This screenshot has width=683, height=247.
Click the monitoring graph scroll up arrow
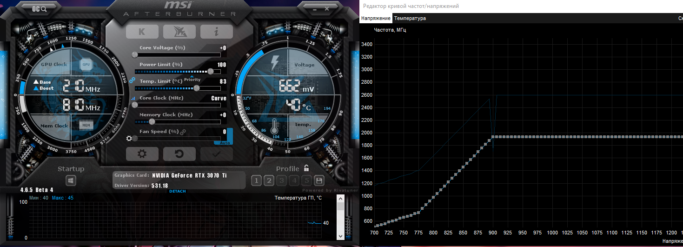pos(340,198)
